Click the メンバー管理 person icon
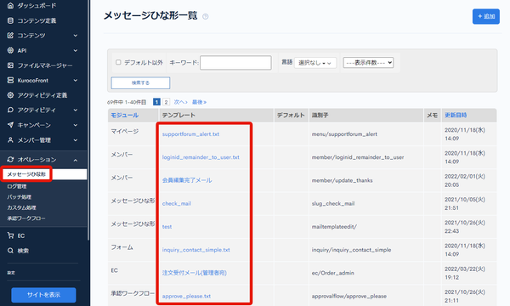Image resolution: width=510 pixels, height=306 pixels. [10, 140]
